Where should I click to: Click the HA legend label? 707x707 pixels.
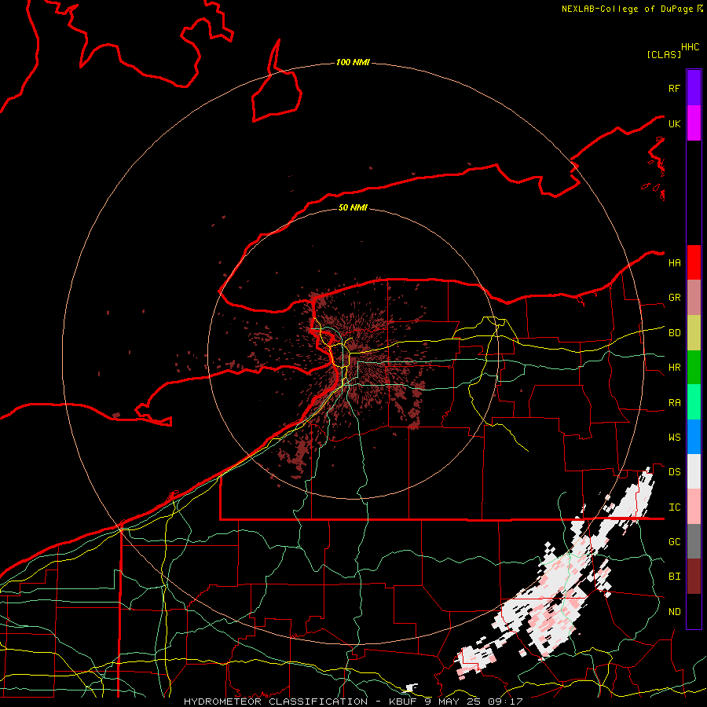pyautogui.click(x=674, y=262)
